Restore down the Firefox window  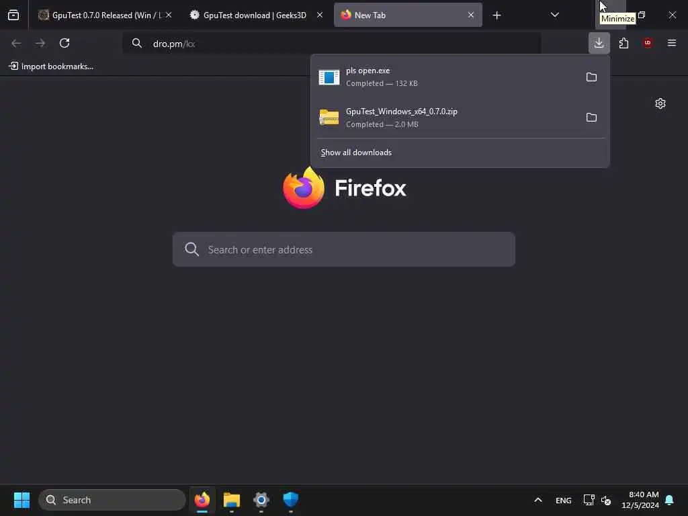pos(642,15)
